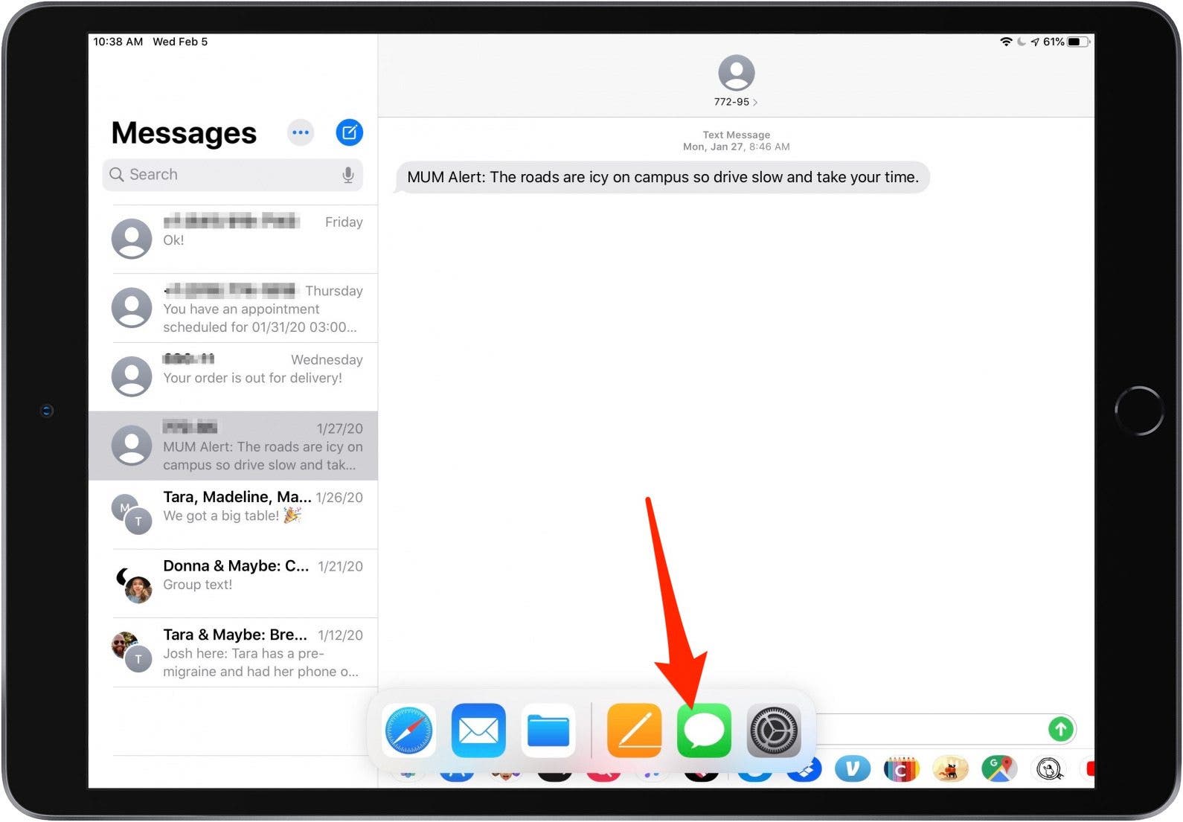
Task: Open the fox illustration app in strip
Action: [950, 768]
